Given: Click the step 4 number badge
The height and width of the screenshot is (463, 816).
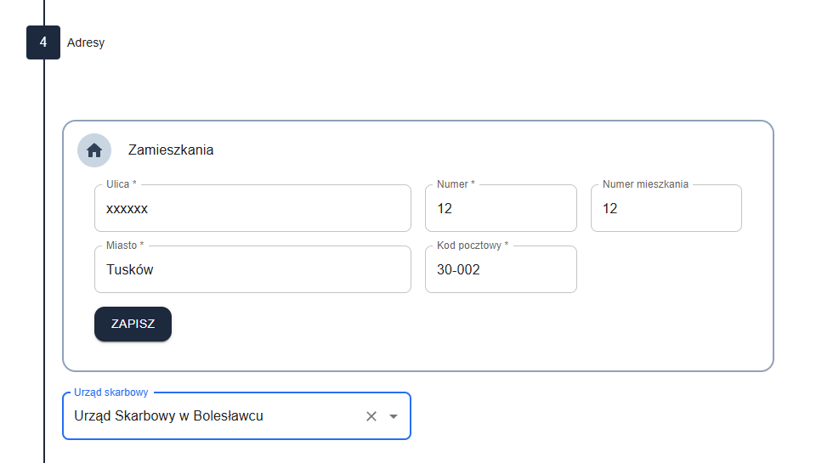Looking at the screenshot, I should pyautogui.click(x=43, y=42).
